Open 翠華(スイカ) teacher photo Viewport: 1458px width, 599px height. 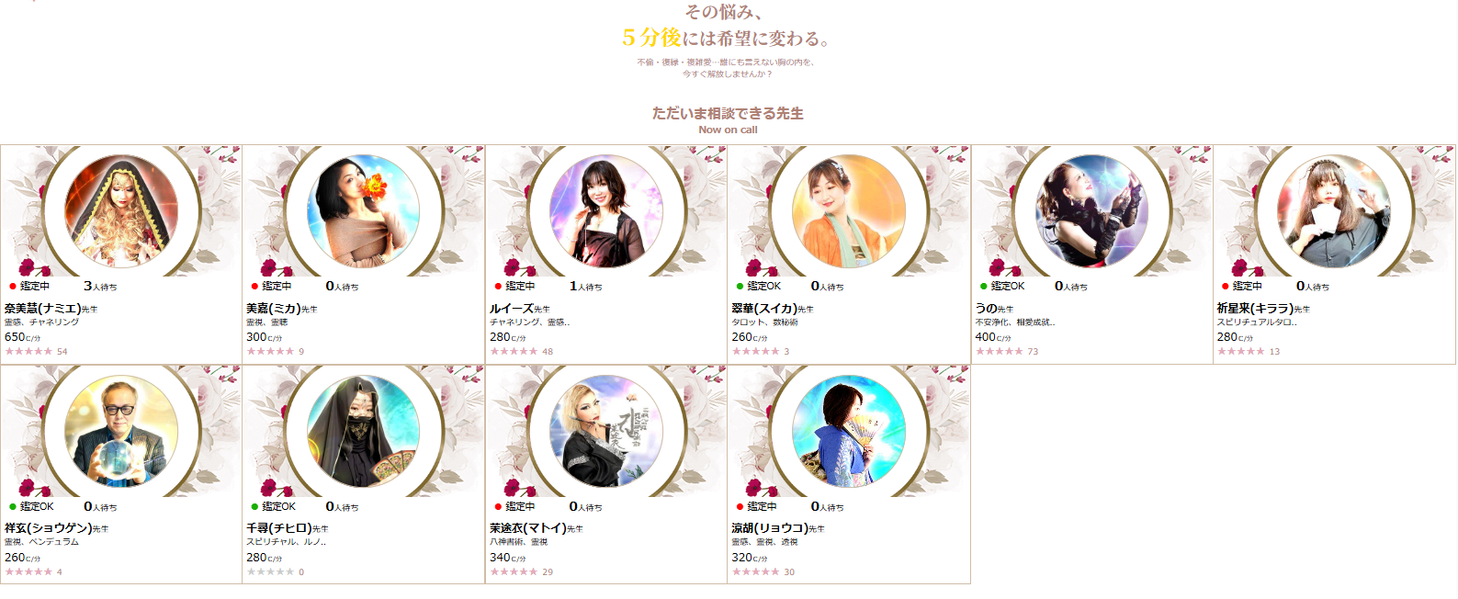(849, 211)
